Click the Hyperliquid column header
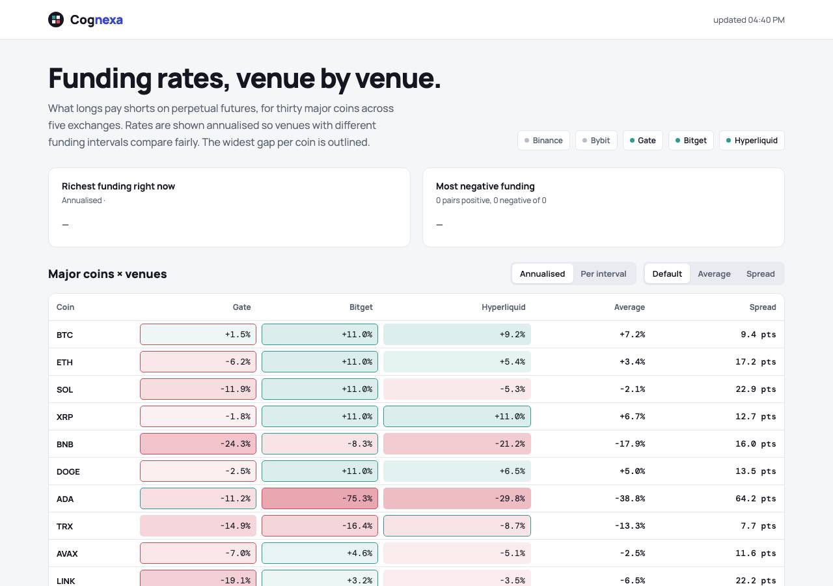The image size is (833, 586). coord(503,307)
